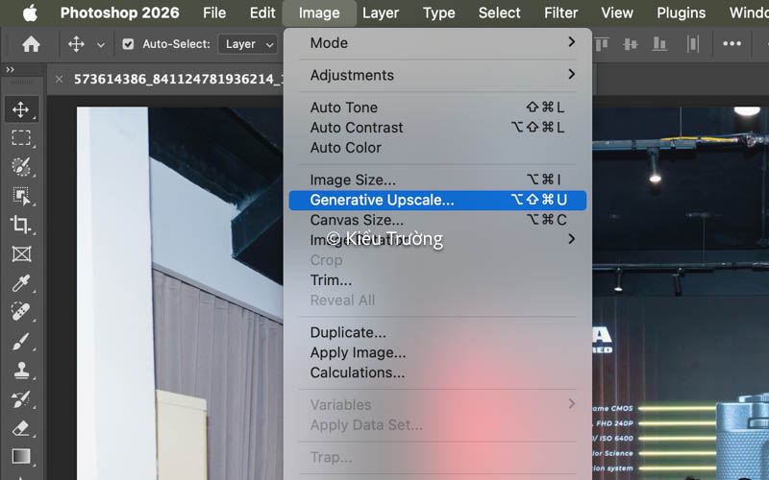
Task: Choose Generative Upscale... menu item
Action: click(x=437, y=201)
